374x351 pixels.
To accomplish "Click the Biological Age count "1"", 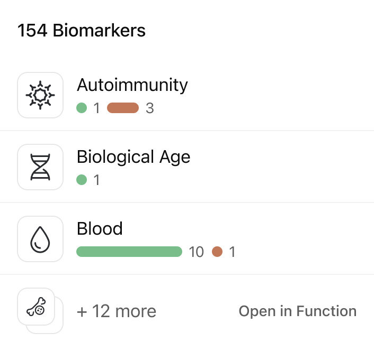I will 96,180.
